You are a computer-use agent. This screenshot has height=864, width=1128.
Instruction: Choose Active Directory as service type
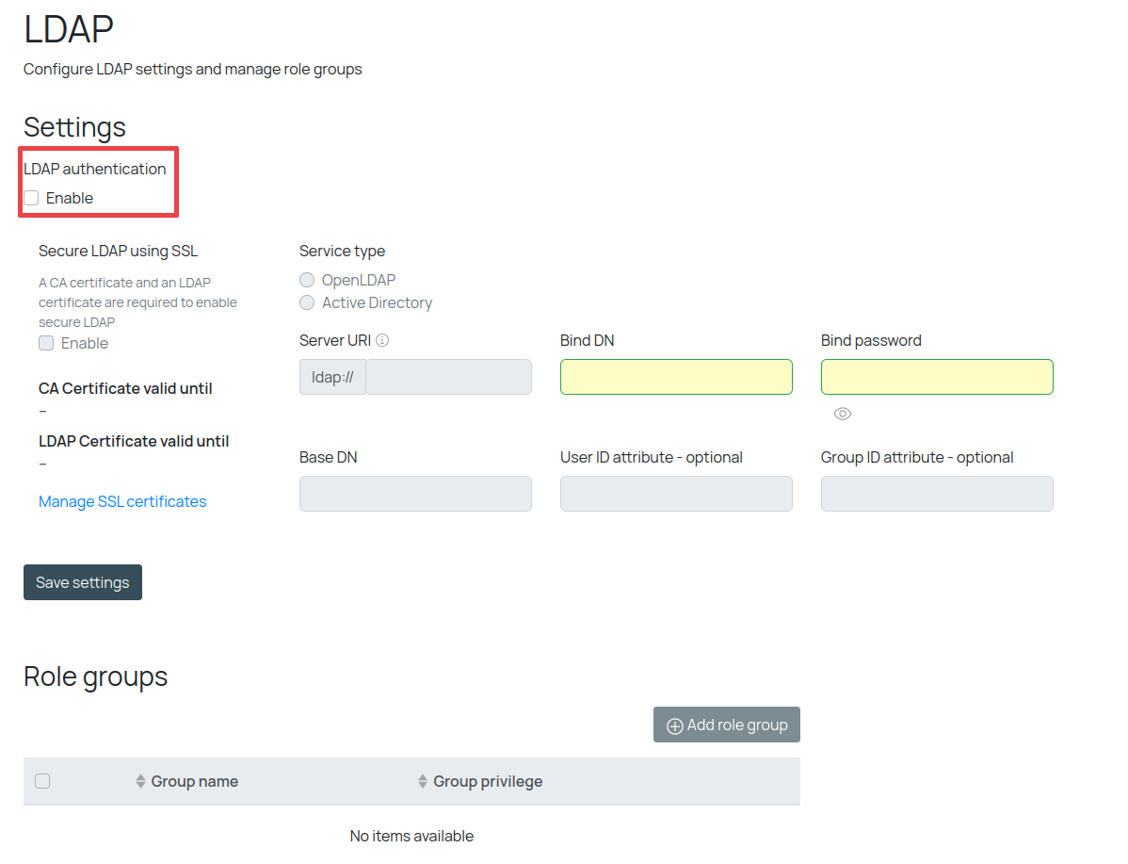307,302
